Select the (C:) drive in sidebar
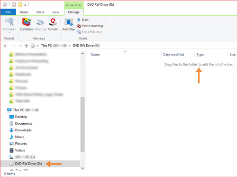Screen dimensions: 237x177 coord(22,157)
